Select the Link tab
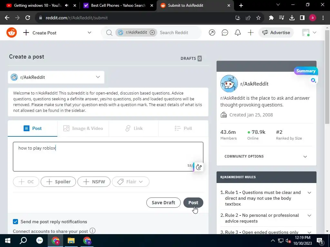Screen dimensions: 330x247 [134, 128]
